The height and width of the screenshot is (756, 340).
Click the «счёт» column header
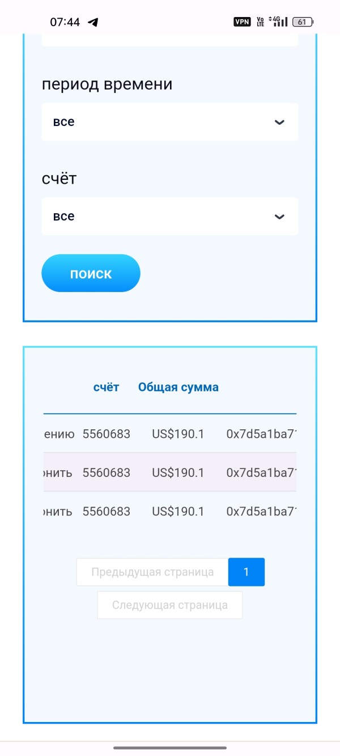pos(106,387)
